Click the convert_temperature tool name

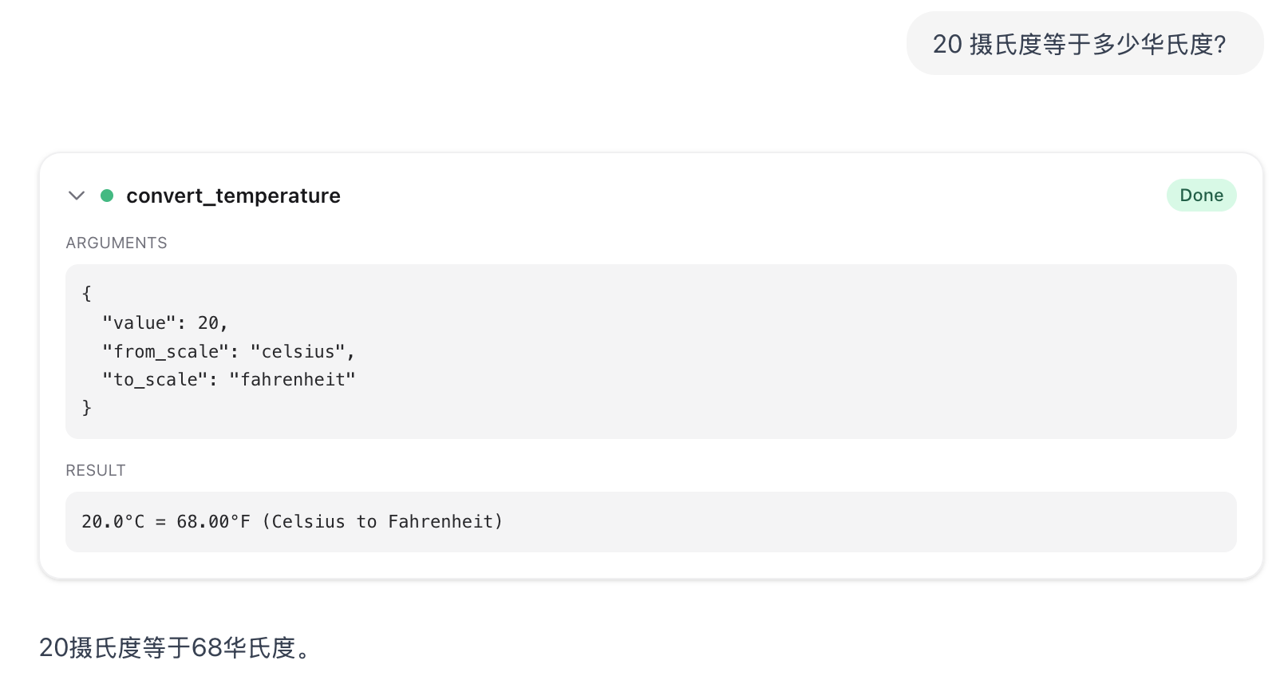[x=233, y=196]
